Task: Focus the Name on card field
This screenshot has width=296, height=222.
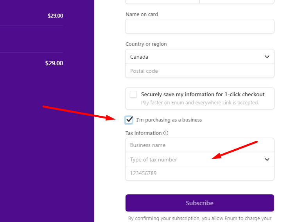Action: coord(200,26)
